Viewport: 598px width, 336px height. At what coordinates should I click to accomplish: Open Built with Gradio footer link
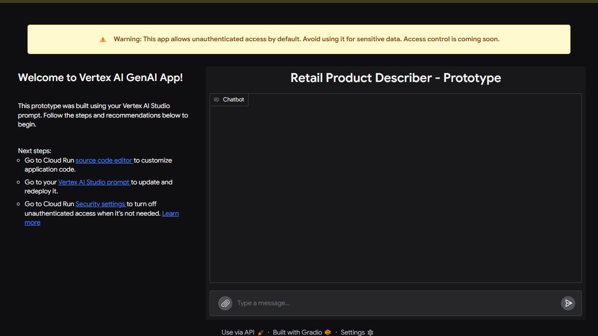tap(297, 332)
